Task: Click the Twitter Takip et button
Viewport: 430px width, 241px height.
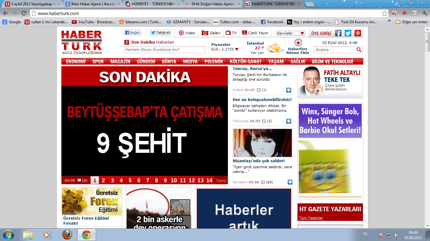Action: [161, 32]
